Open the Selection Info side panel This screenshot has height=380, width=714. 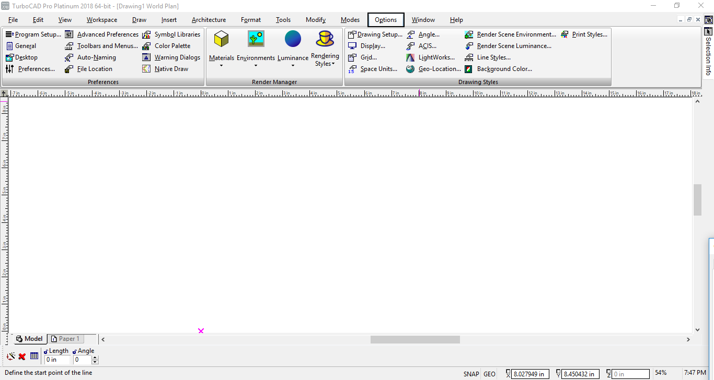708,51
